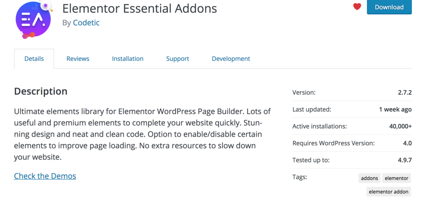Click the Elementor Essential Addons plugin logo
Image resolution: width=422 pixels, height=199 pixels.
coord(34,19)
